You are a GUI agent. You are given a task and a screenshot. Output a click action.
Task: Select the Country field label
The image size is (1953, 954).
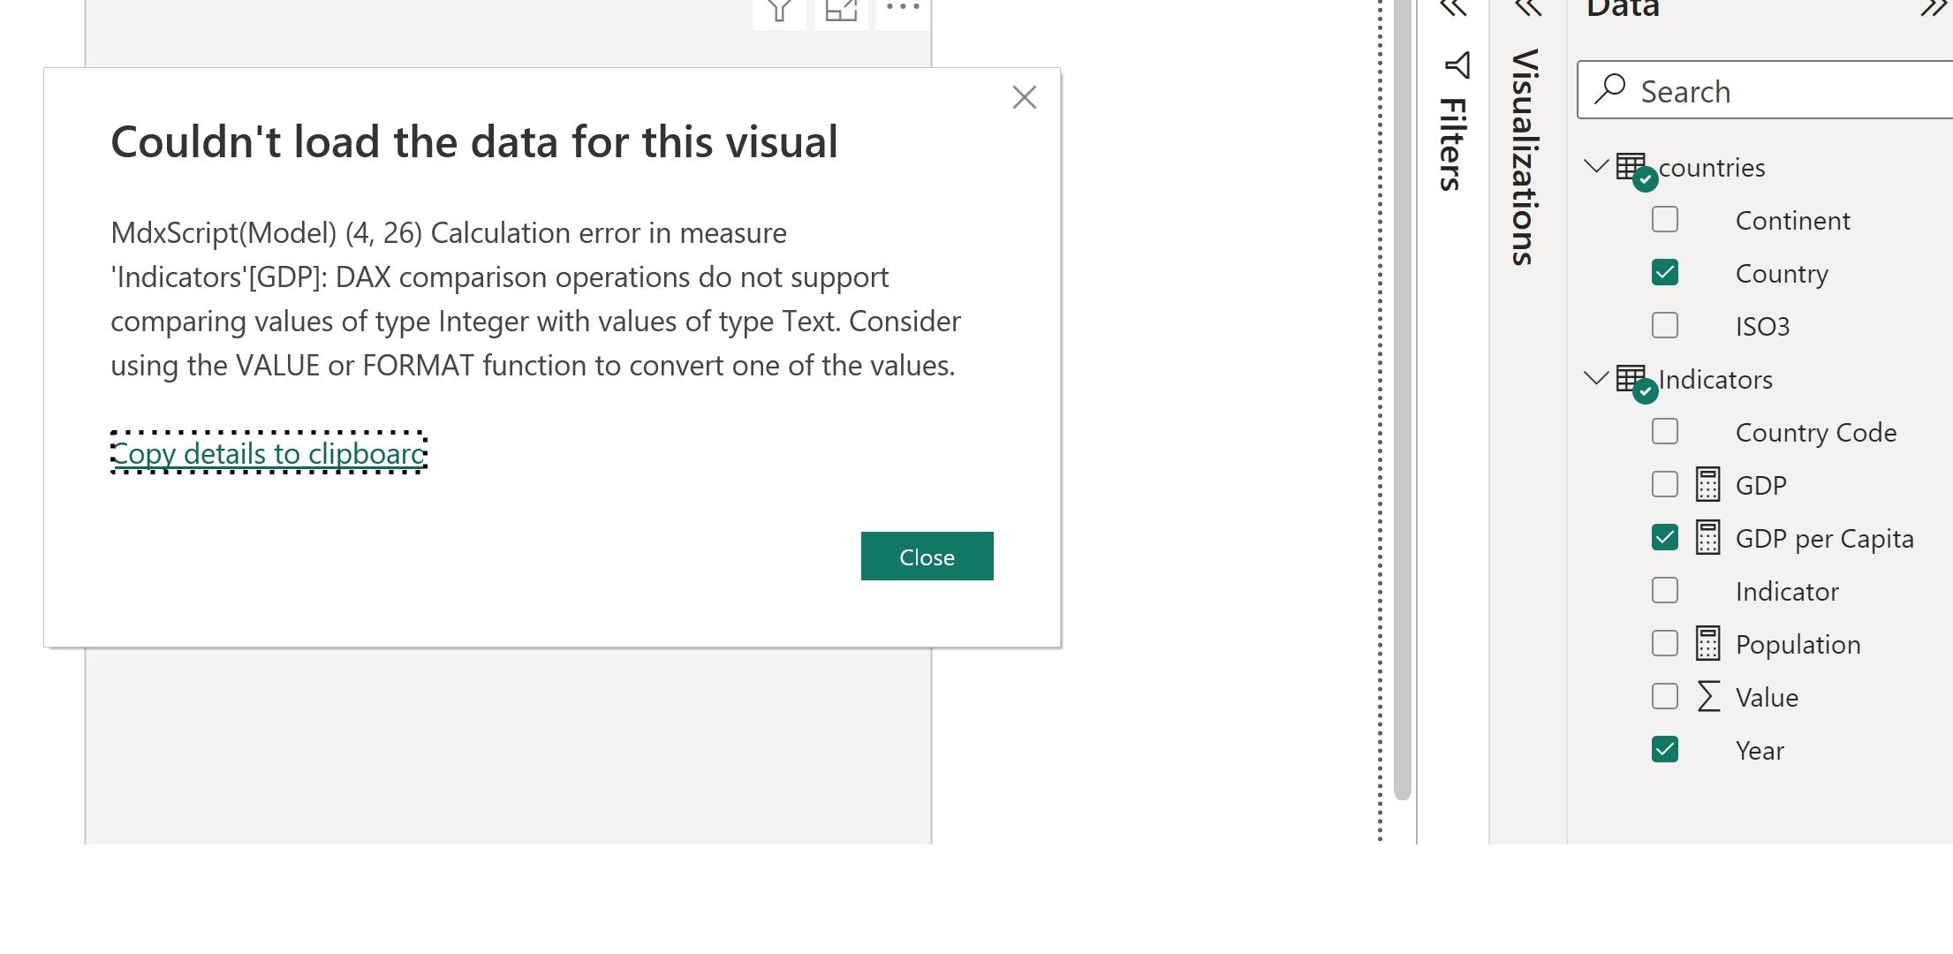pos(1782,274)
